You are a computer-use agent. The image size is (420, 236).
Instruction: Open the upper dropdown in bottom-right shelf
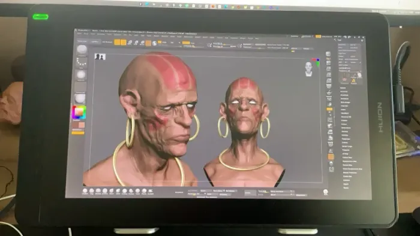point(282,191)
